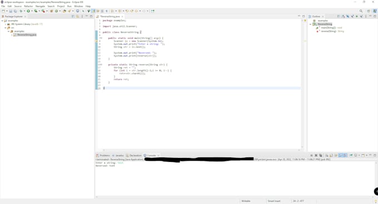The height and width of the screenshot is (204, 378).
Task: Click the Collapse All icon in Package Explorer
Action: [73, 16]
